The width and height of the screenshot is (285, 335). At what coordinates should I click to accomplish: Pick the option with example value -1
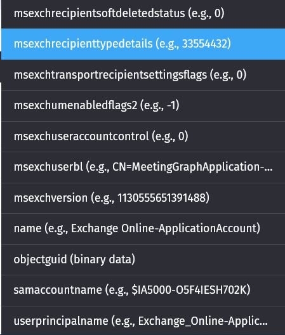(x=143, y=106)
